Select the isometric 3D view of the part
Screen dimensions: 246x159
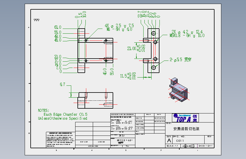(179, 90)
